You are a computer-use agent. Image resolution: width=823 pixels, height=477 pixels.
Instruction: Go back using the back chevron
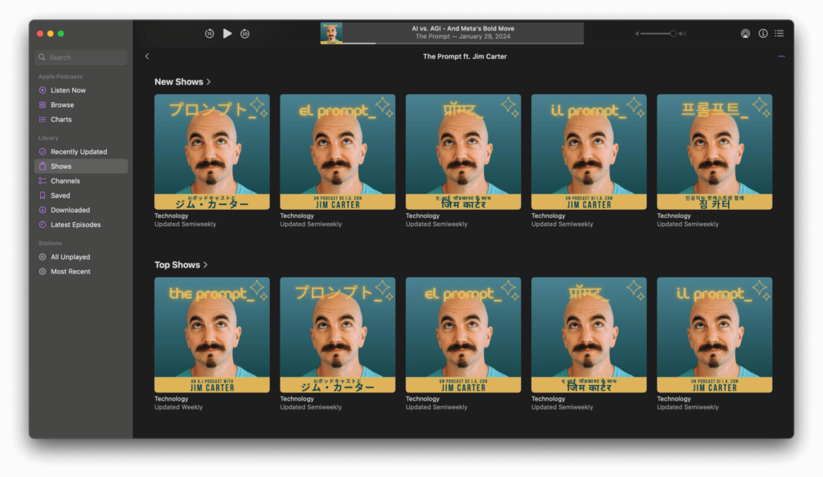(x=147, y=56)
